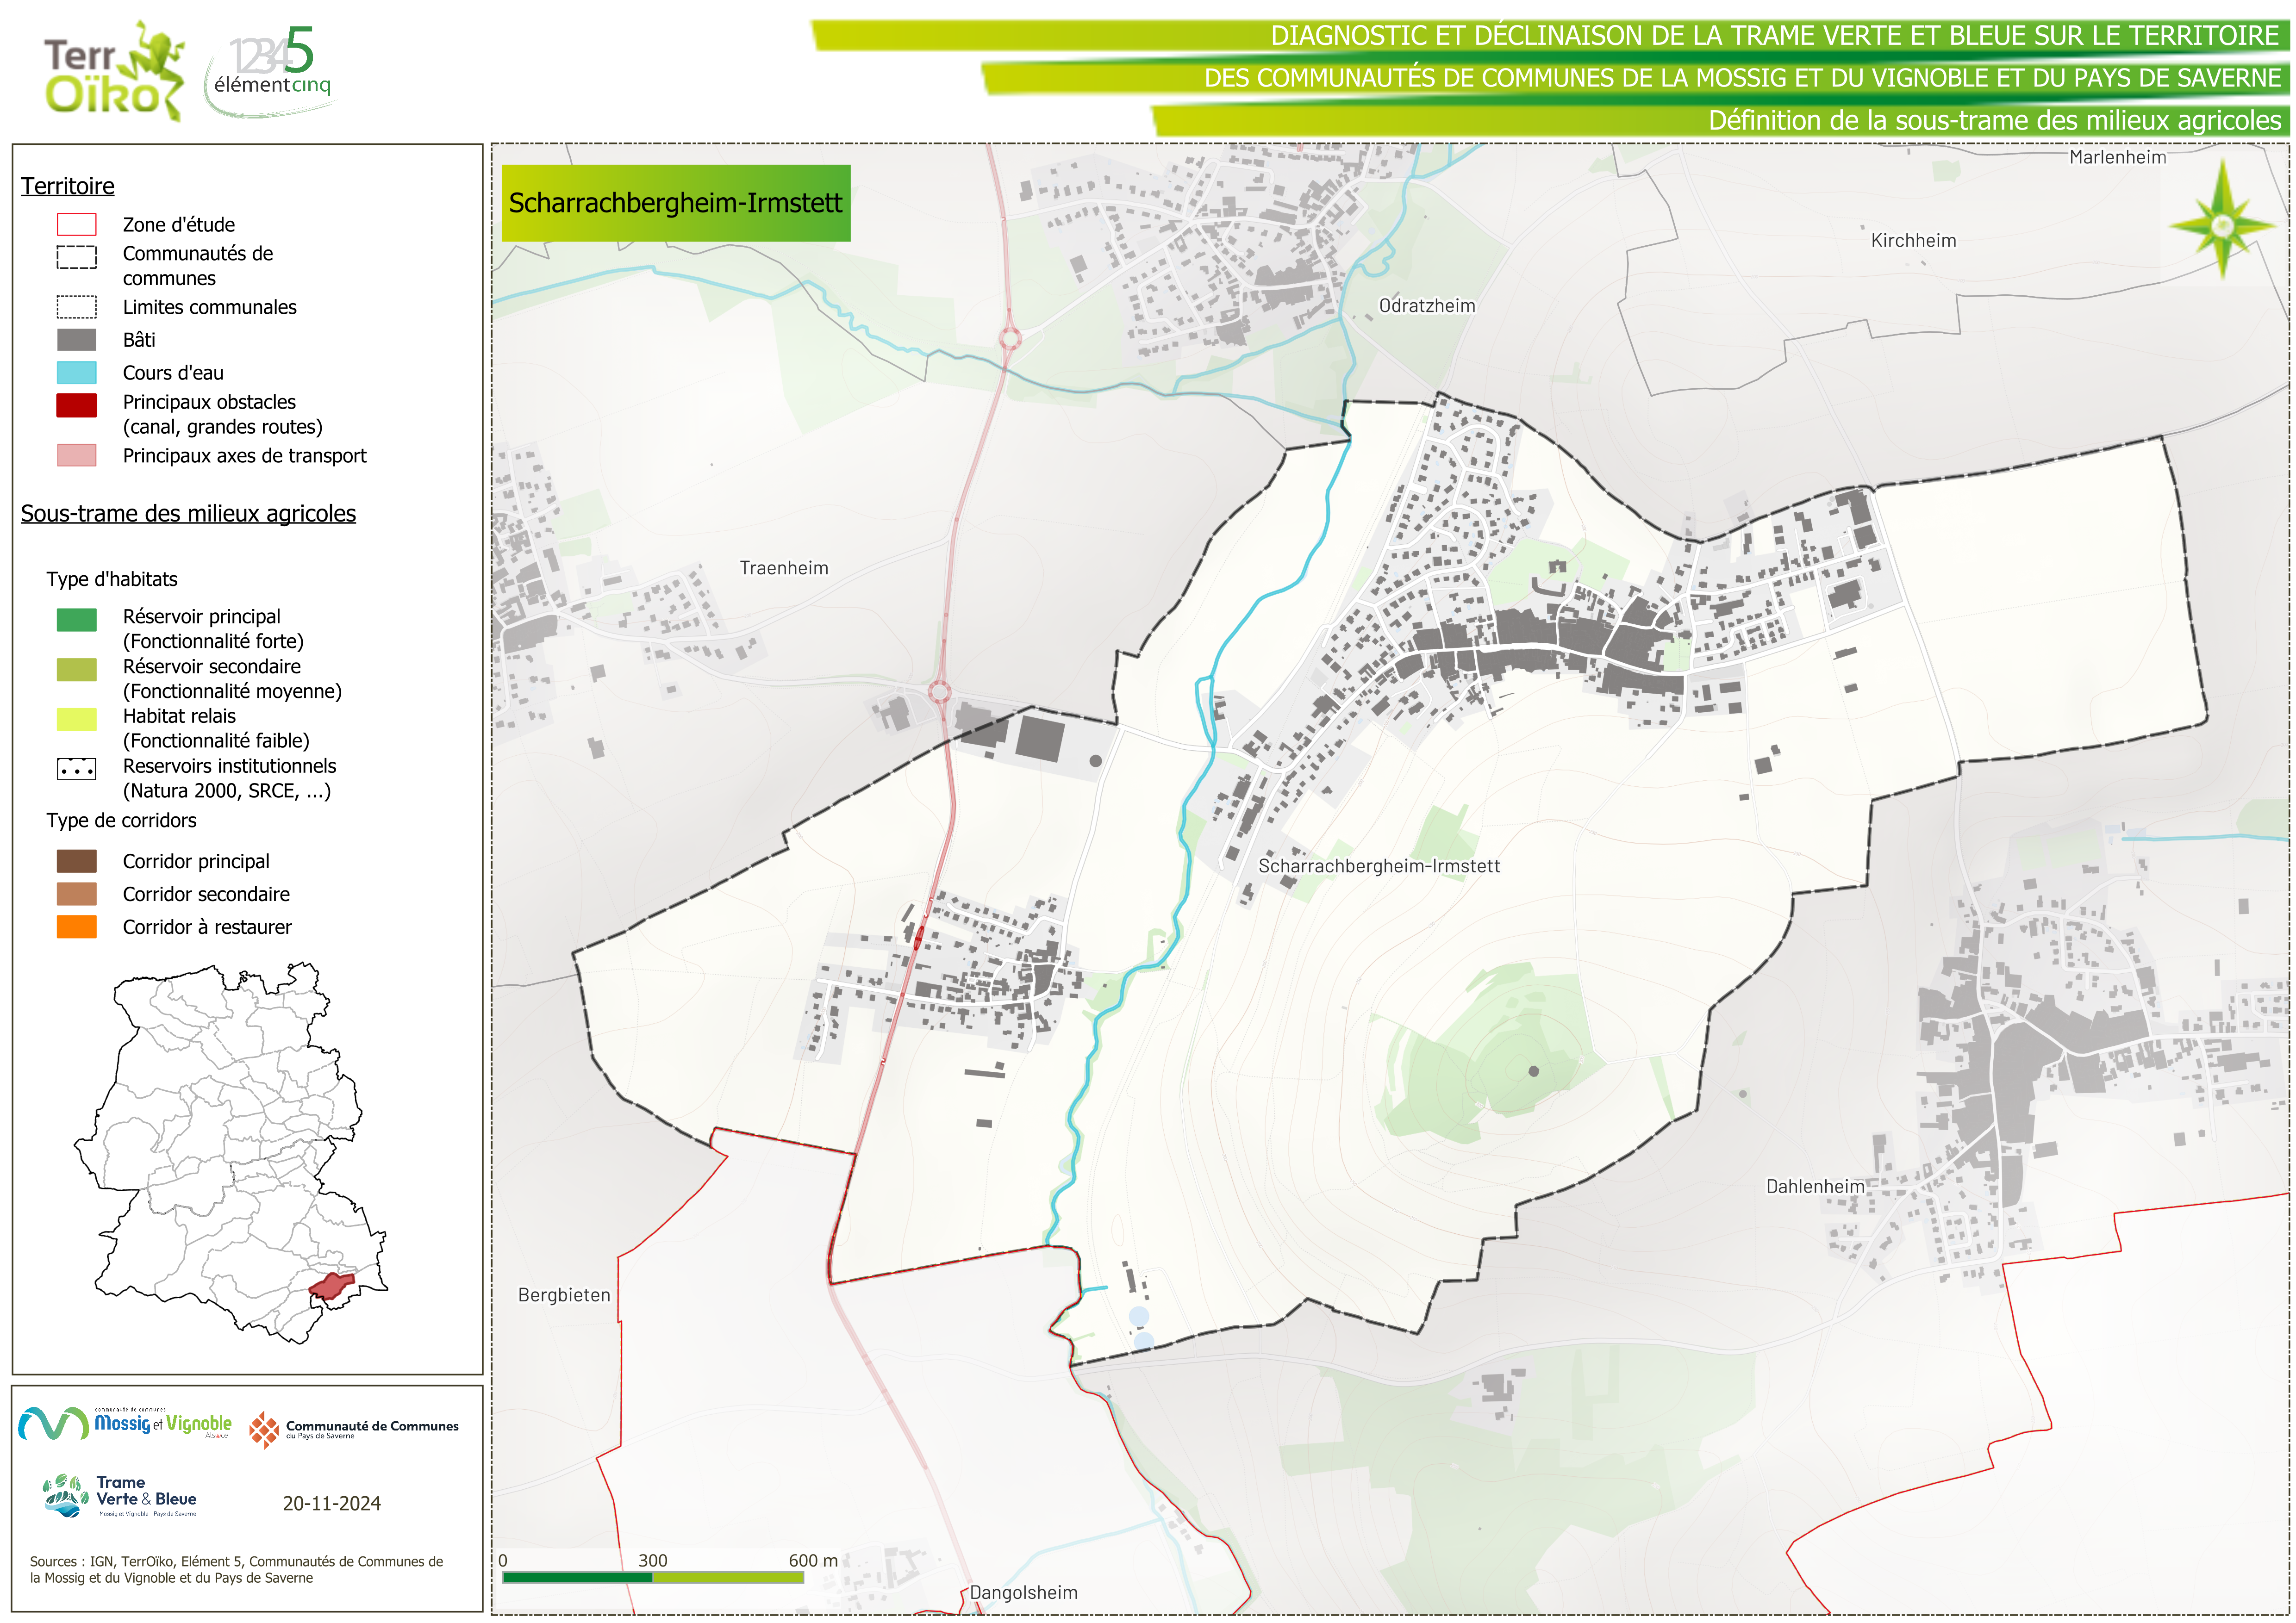Click the Corridor à restaurer orange swatch
Screen dimensions: 2296x1623
[76, 927]
